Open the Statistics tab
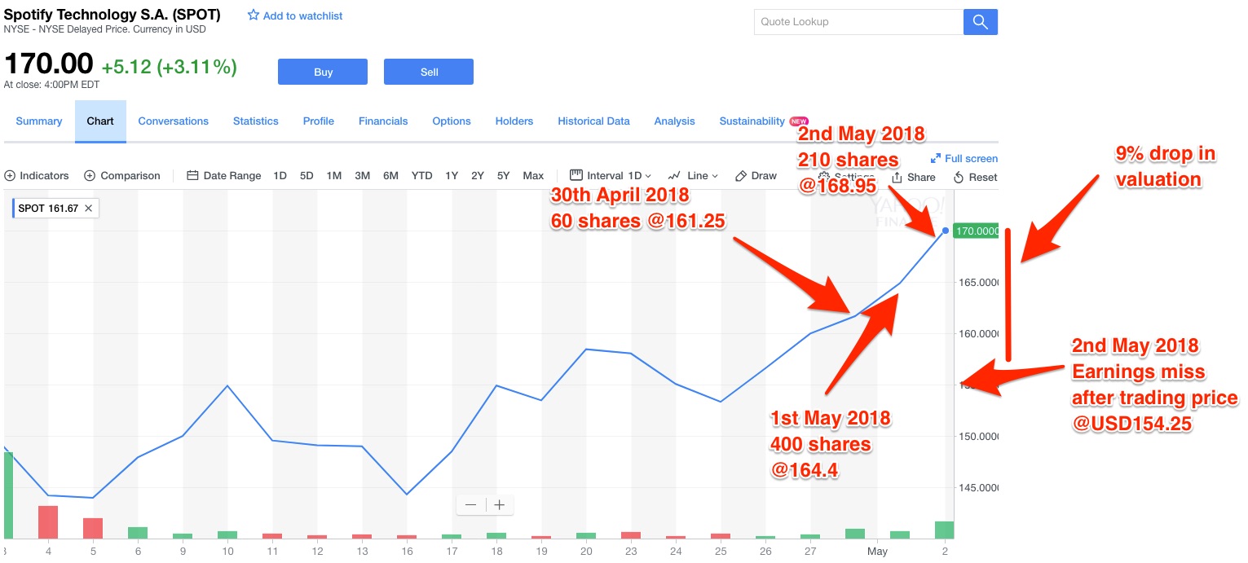This screenshot has width=1248, height=563. [255, 121]
